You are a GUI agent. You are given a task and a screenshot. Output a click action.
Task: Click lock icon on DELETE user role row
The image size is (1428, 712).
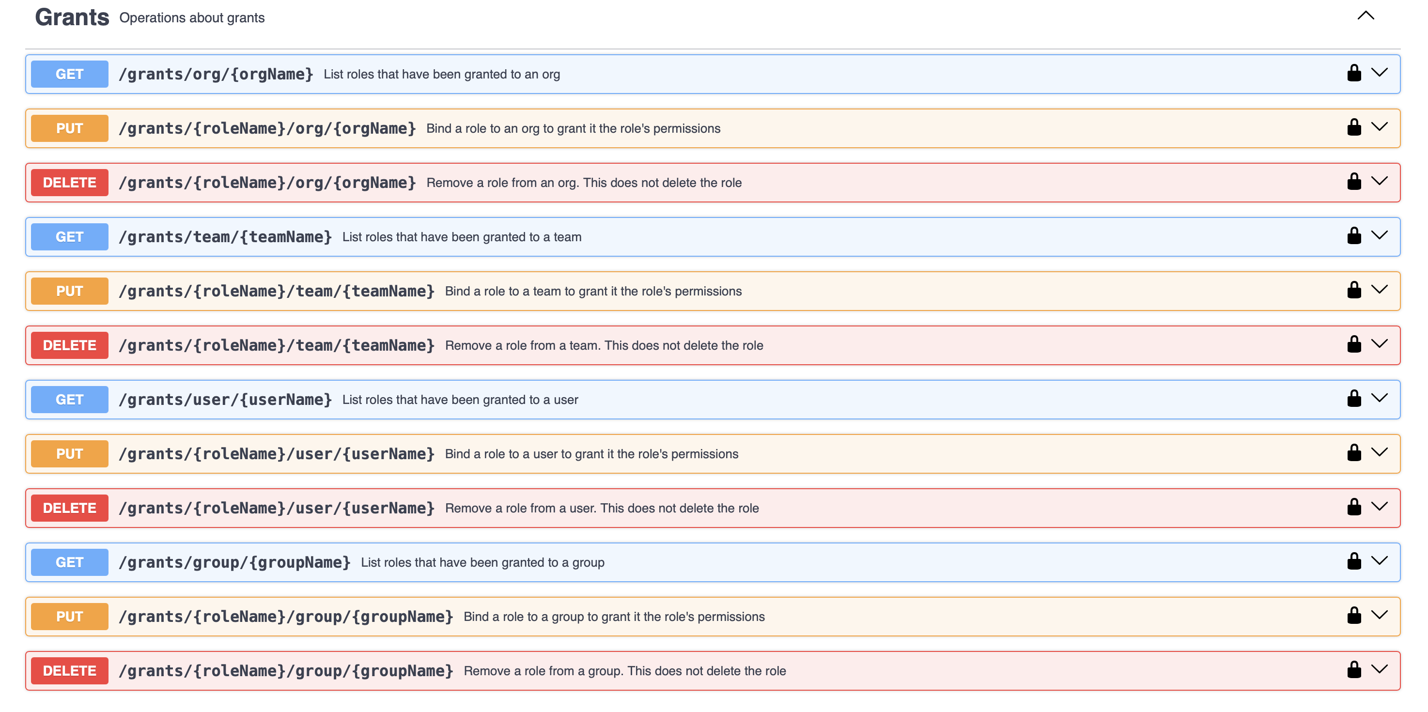pyautogui.click(x=1354, y=508)
